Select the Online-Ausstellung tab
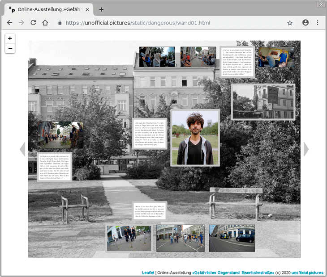327x277 pixels. pyautogui.click(x=47, y=9)
